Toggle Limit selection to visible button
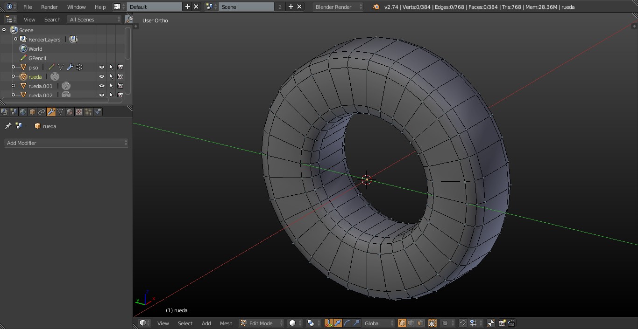Screen dimensions: 638x329 432,323
